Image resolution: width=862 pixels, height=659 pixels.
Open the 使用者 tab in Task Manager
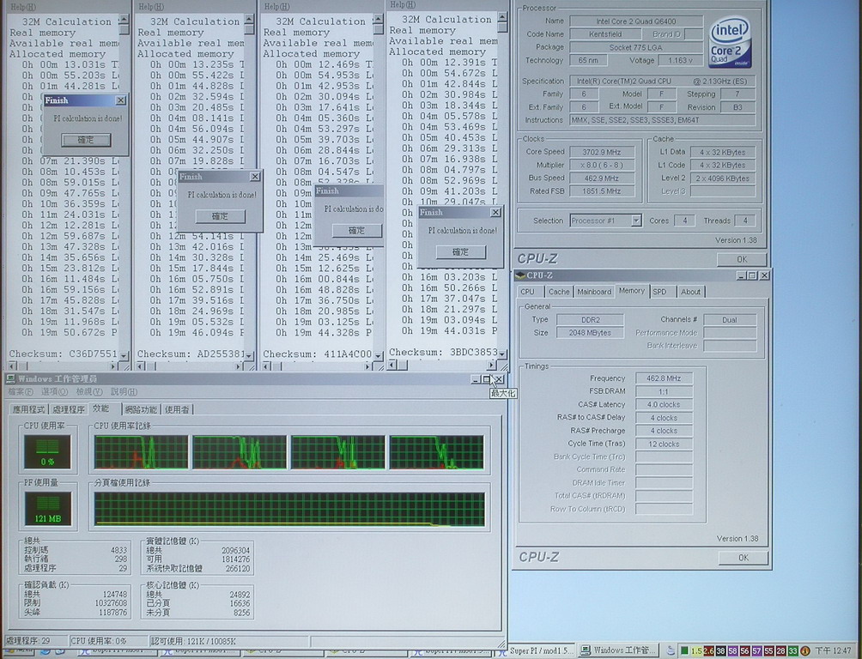(177, 409)
